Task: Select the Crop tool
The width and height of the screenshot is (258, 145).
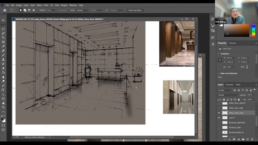Action: 3,37
